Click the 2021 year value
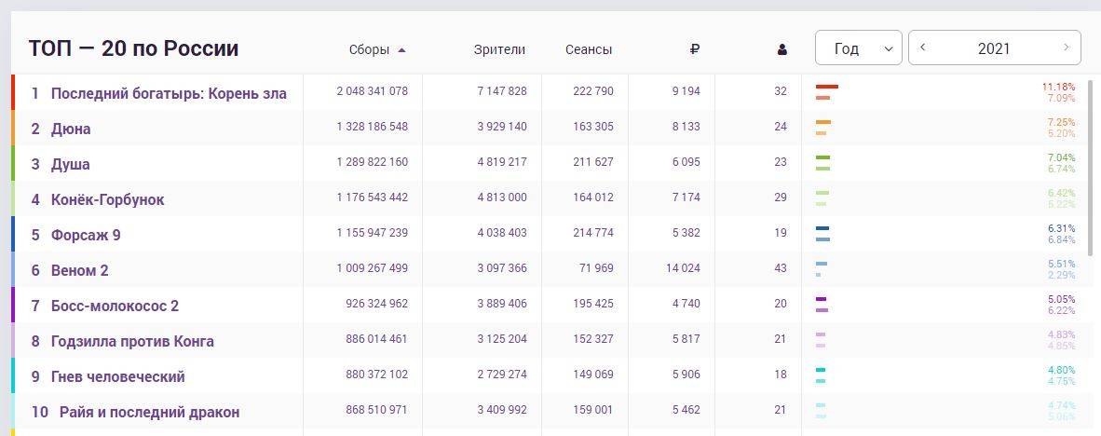 point(994,48)
